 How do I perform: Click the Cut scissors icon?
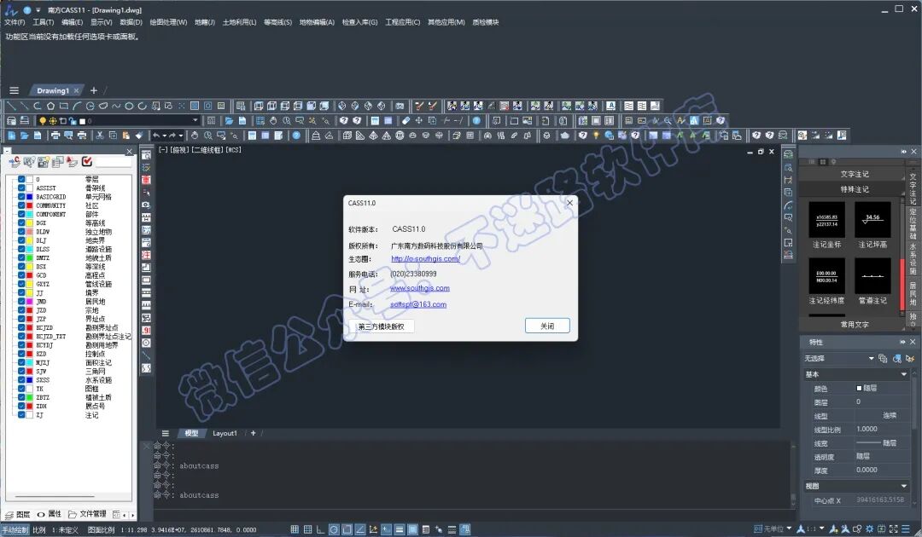point(99,136)
